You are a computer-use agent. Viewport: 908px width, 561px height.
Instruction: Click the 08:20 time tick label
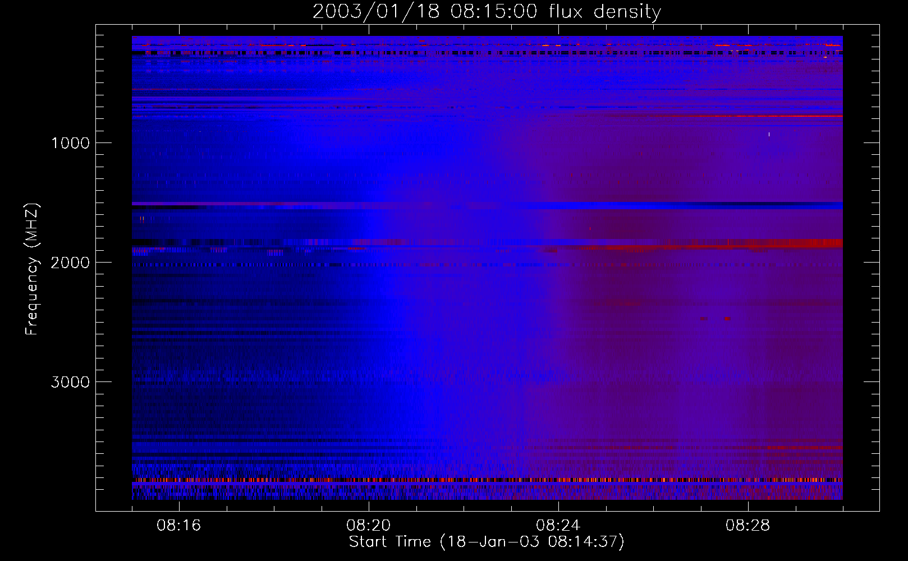[x=368, y=526]
